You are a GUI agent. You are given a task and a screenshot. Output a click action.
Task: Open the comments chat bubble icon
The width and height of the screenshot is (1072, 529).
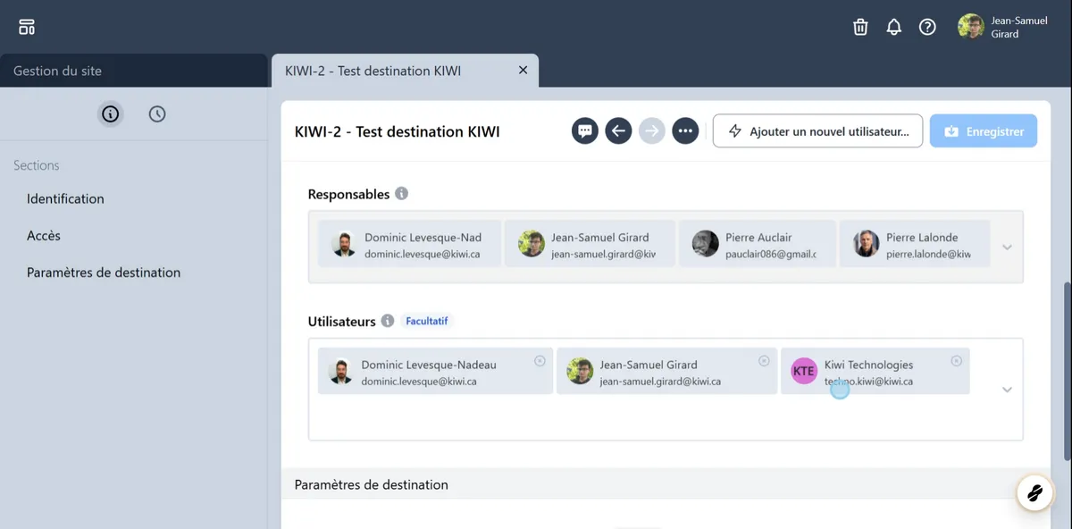click(x=585, y=131)
